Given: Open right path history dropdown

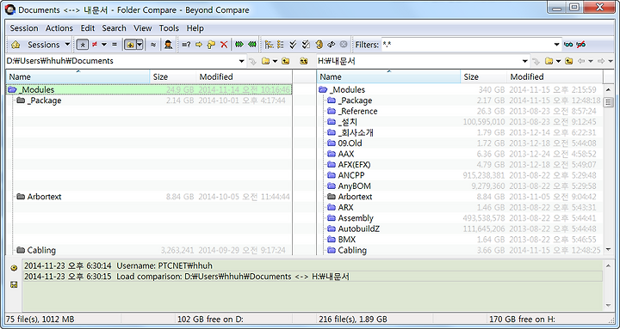Looking at the screenshot, I should point(525,61).
